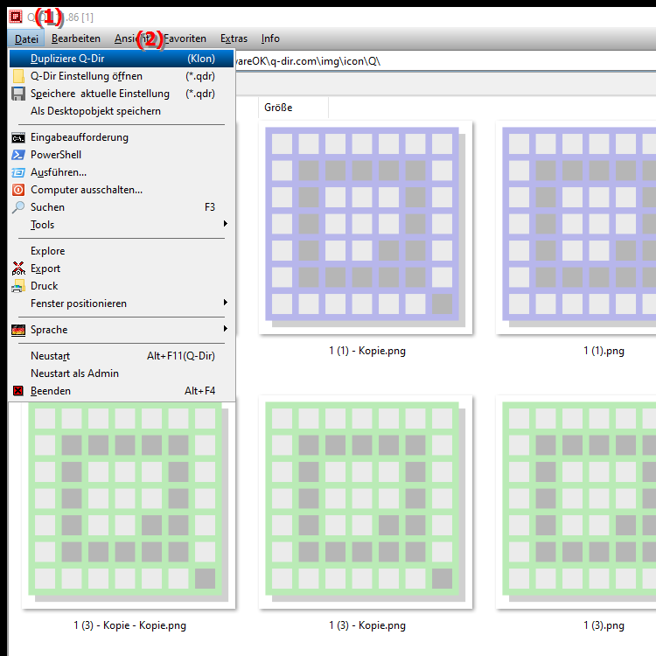Choose Suchen F3 menu entry
The image size is (656, 656).
point(122,207)
